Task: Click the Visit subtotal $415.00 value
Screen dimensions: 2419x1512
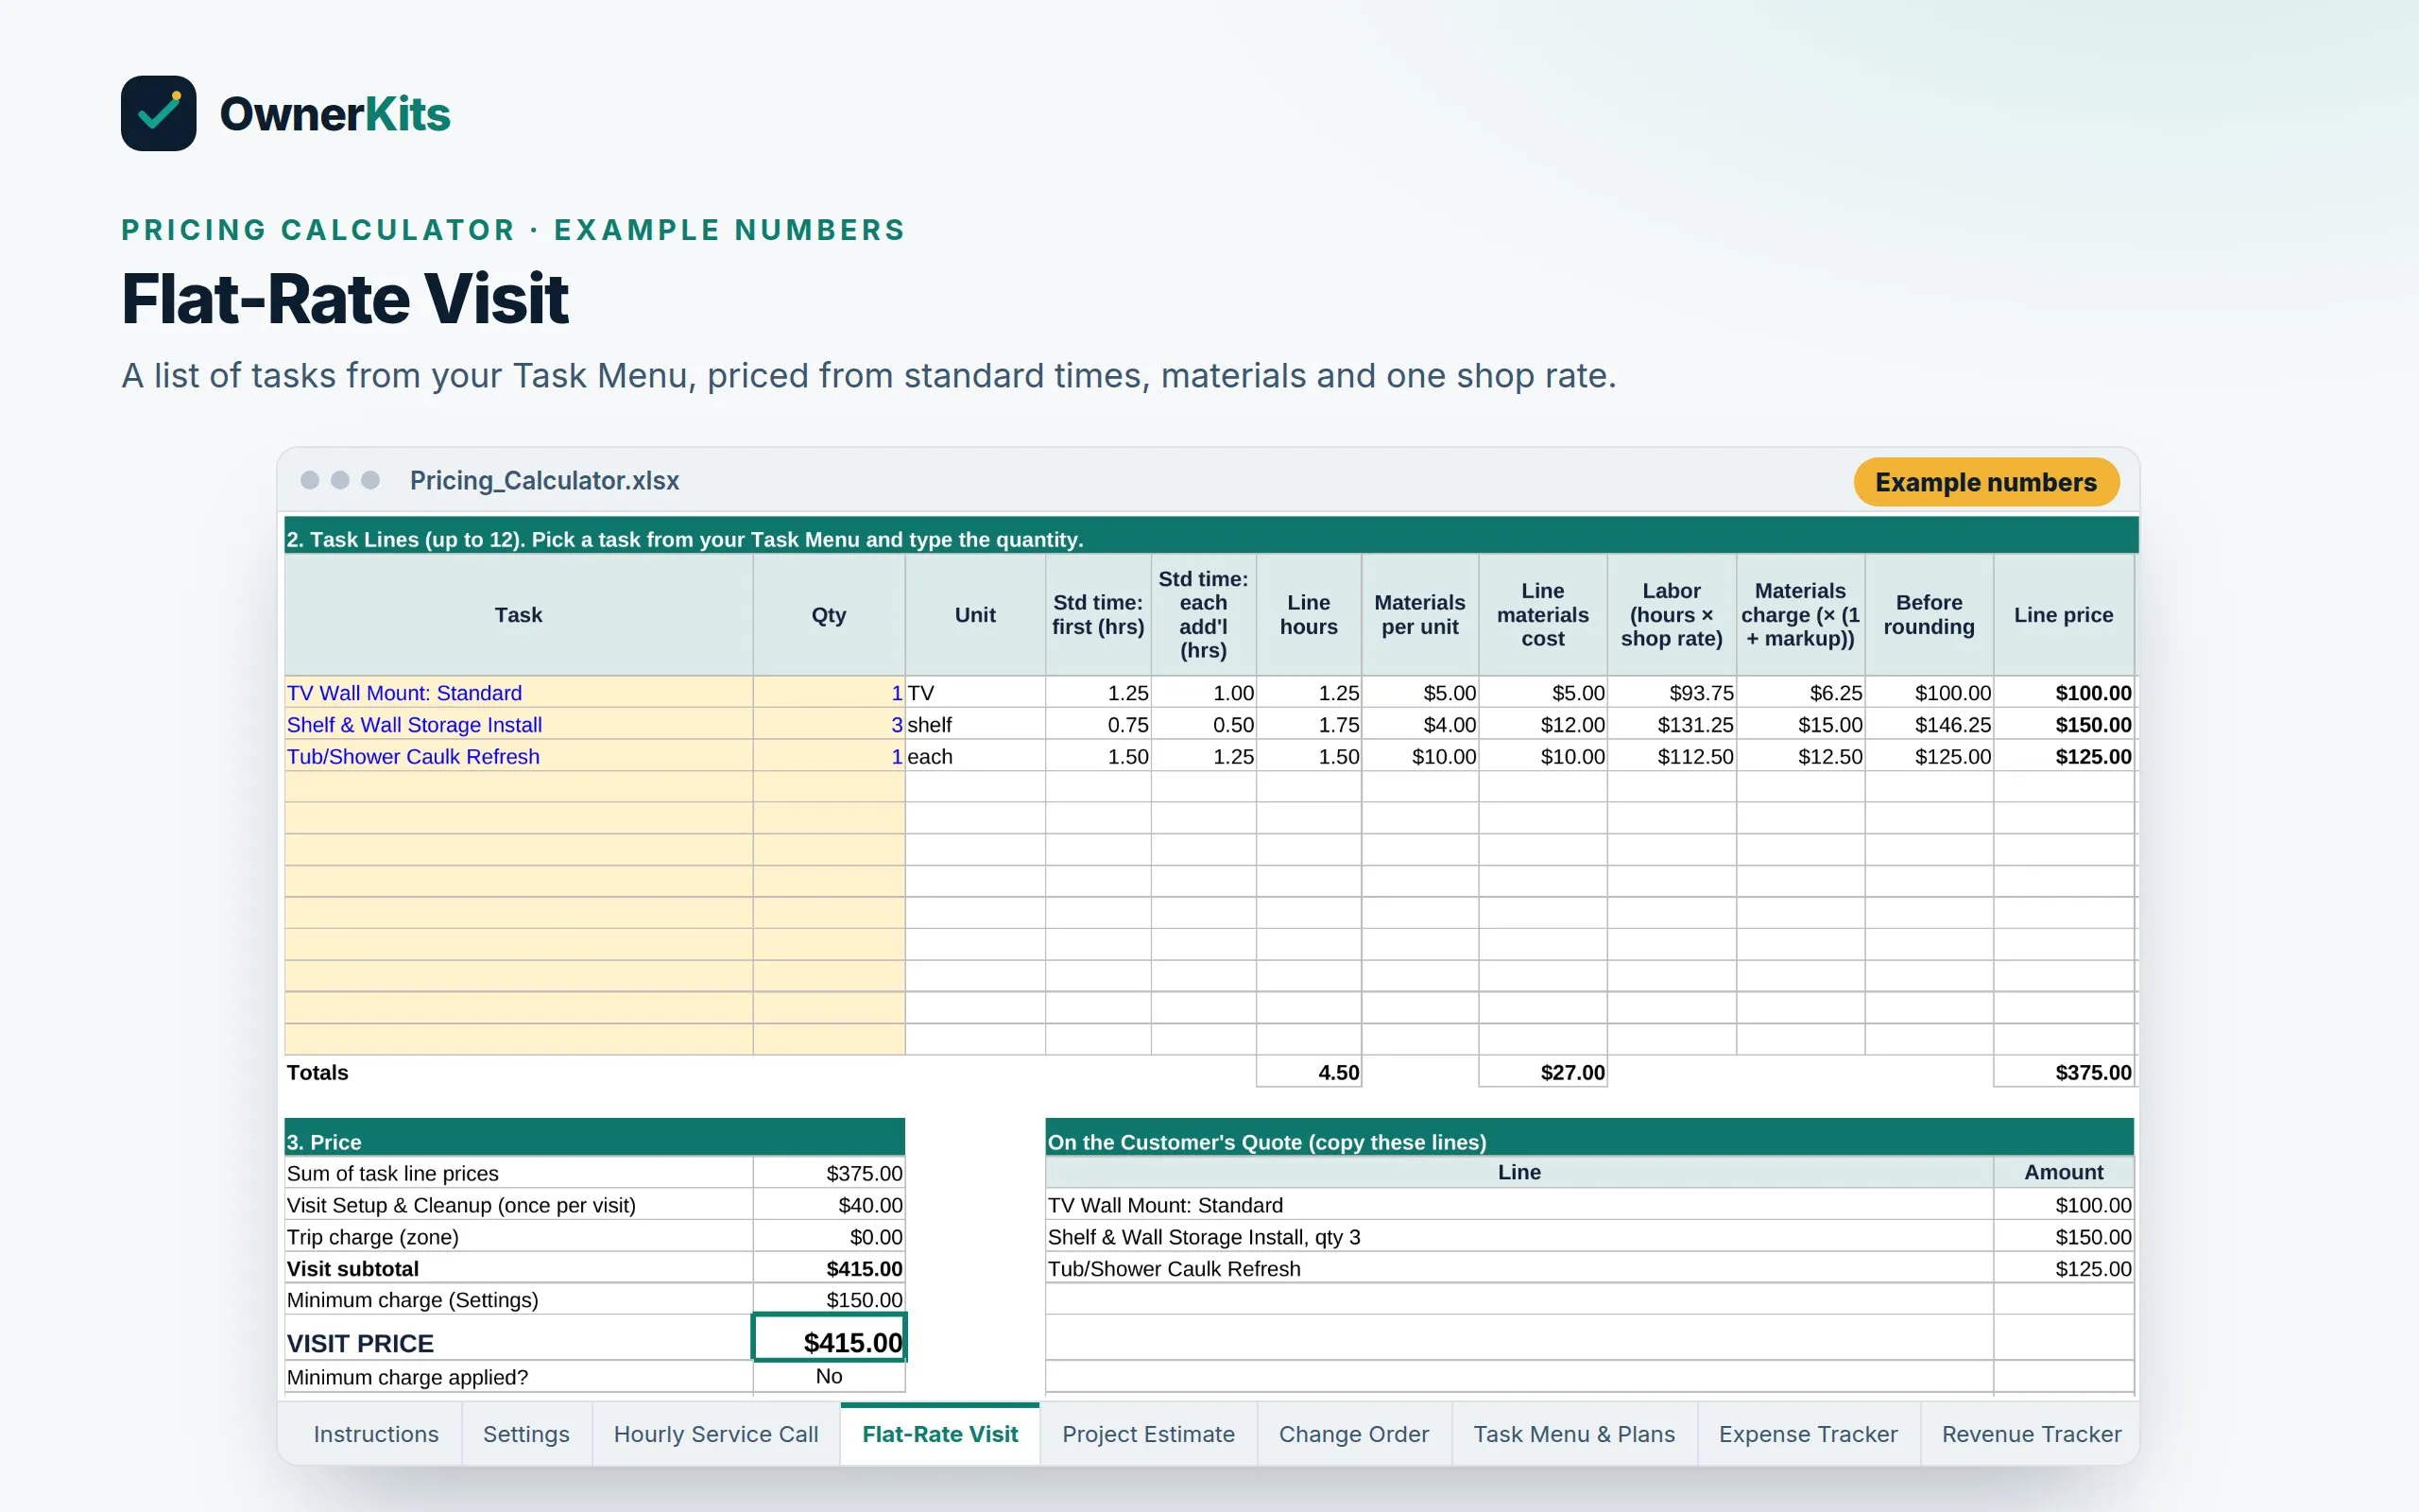Action: tap(829, 1268)
